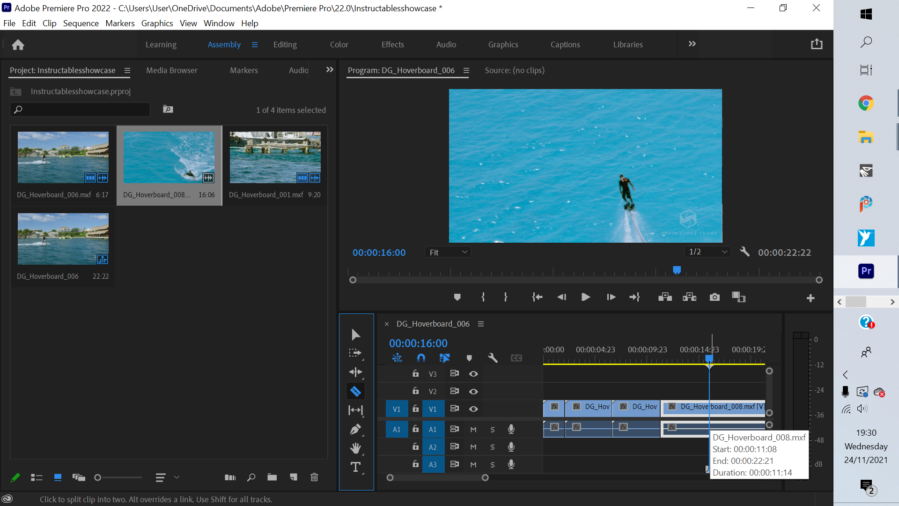Open the 1/2 playback resolution dropdown
Viewport: 899px width, 506px height.
coord(707,252)
